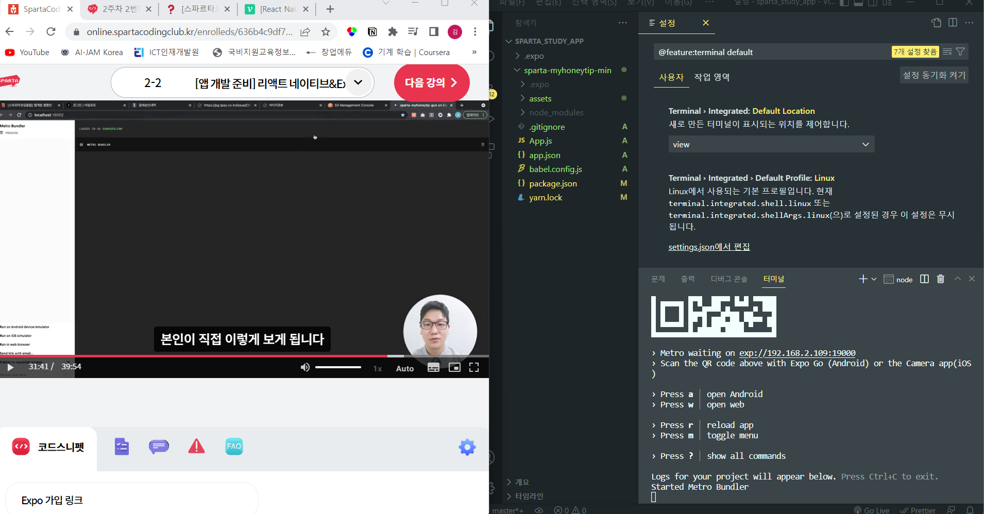
Task: Change video quality Auto
Action: pos(405,368)
